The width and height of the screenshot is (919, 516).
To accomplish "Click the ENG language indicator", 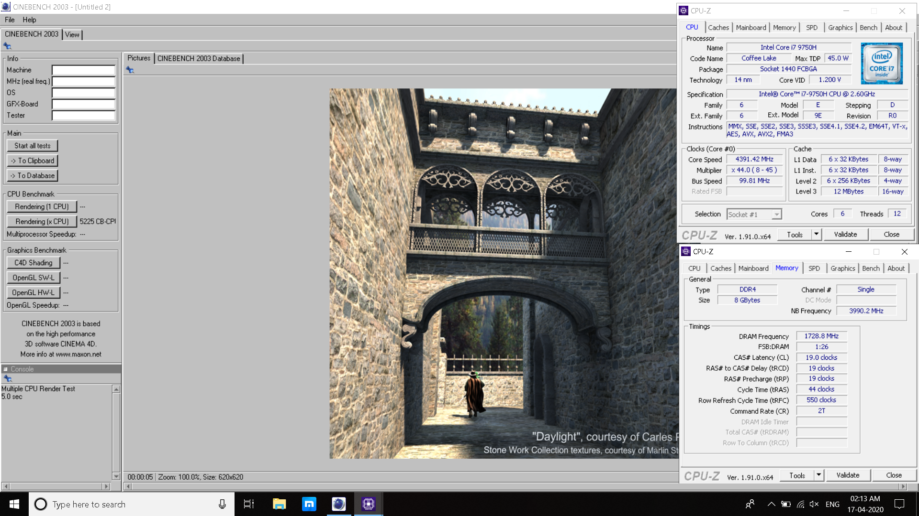I will [832, 504].
